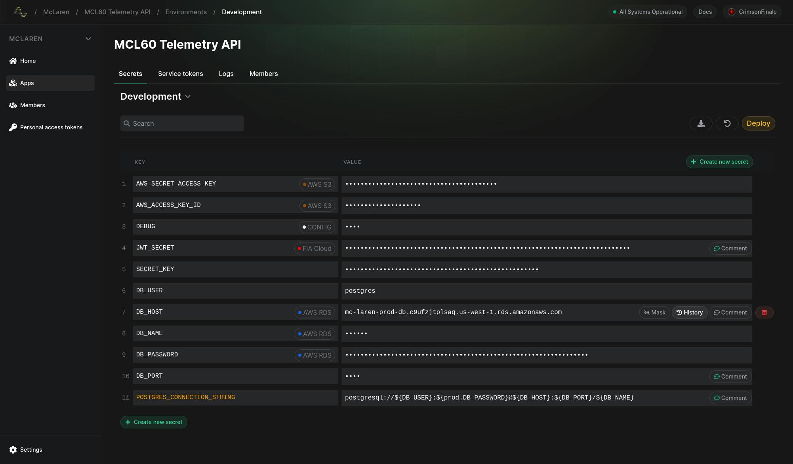The width and height of the screenshot is (793, 464).
Task: Open History for DB_HOST secret
Action: (690, 312)
